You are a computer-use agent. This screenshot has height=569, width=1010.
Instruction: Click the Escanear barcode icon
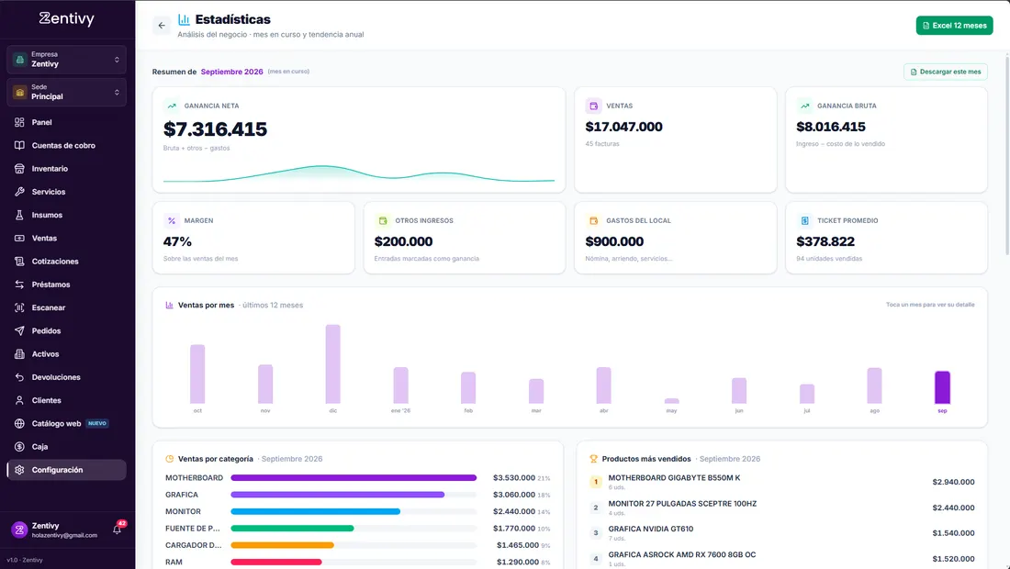click(19, 307)
